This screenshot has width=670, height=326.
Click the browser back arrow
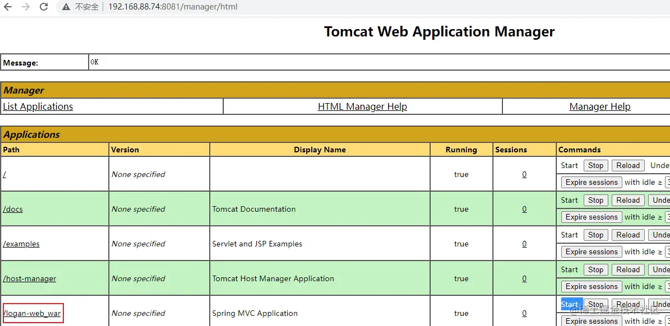[x=8, y=7]
